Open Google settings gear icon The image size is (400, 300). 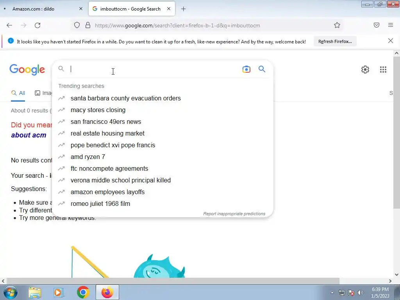365,70
